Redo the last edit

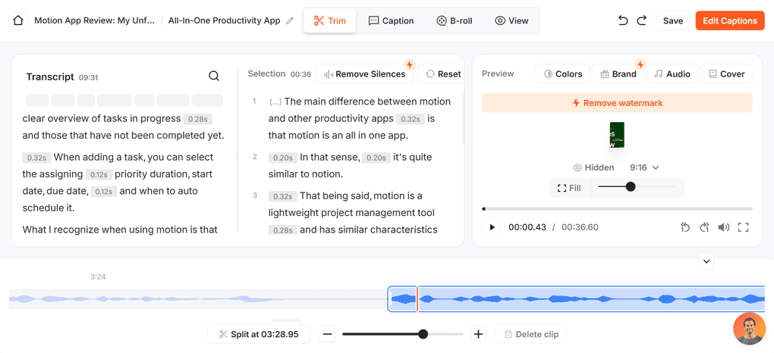click(x=641, y=20)
